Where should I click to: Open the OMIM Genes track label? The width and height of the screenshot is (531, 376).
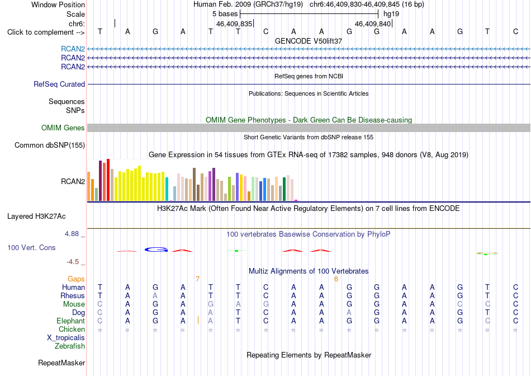(63, 128)
